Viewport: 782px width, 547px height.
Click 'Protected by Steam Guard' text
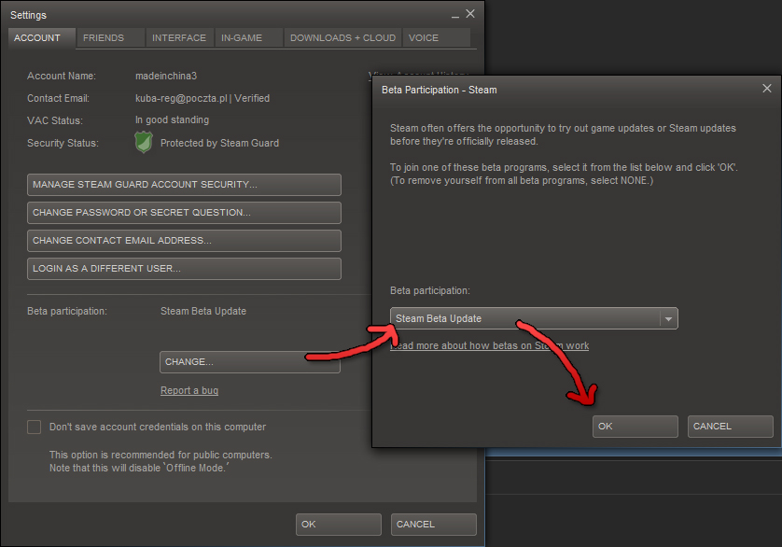(x=219, y=143)
